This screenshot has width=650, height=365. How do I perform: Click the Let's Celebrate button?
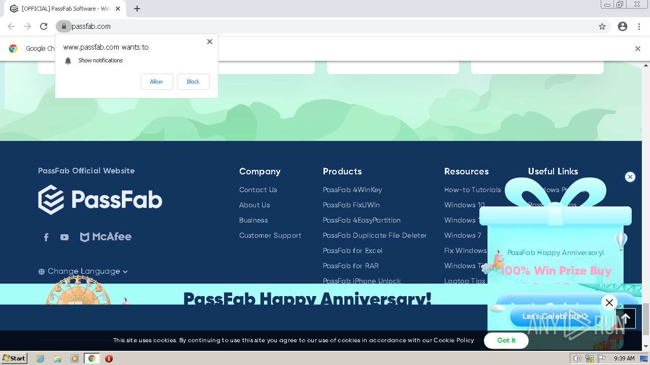tap(555, 316)
